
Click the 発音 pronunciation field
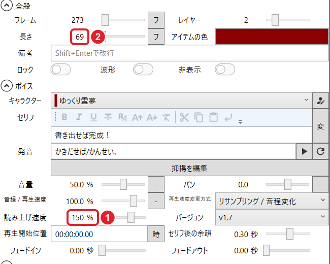click(174, 151)
